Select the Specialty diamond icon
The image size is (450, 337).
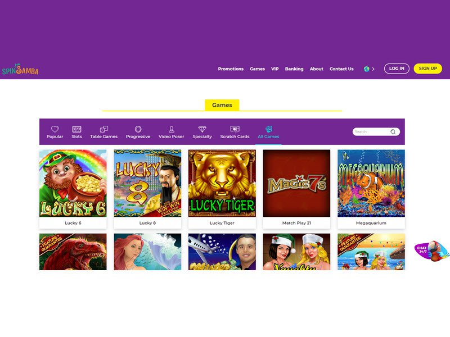[202, 129]
